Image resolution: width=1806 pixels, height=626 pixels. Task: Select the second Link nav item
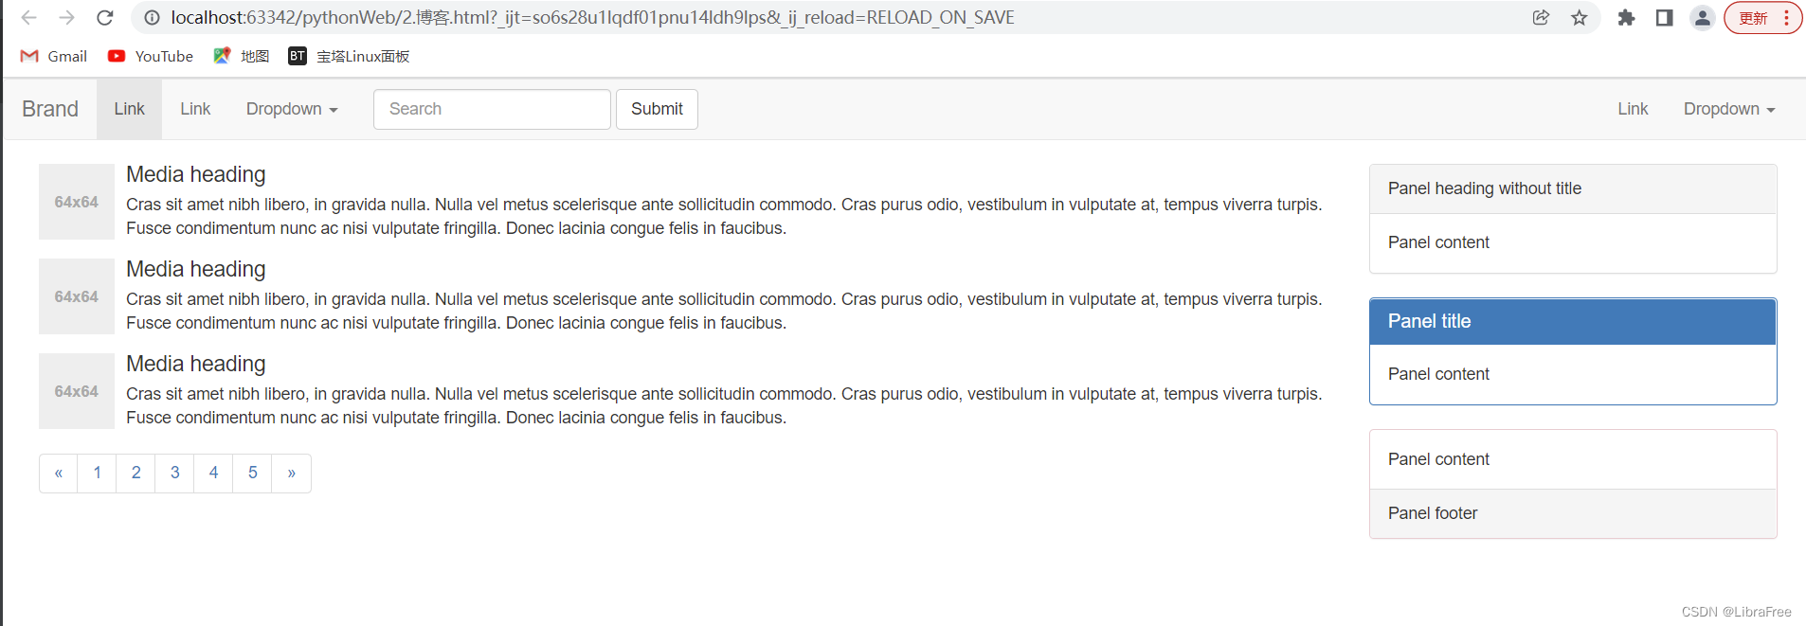point(195,109)
